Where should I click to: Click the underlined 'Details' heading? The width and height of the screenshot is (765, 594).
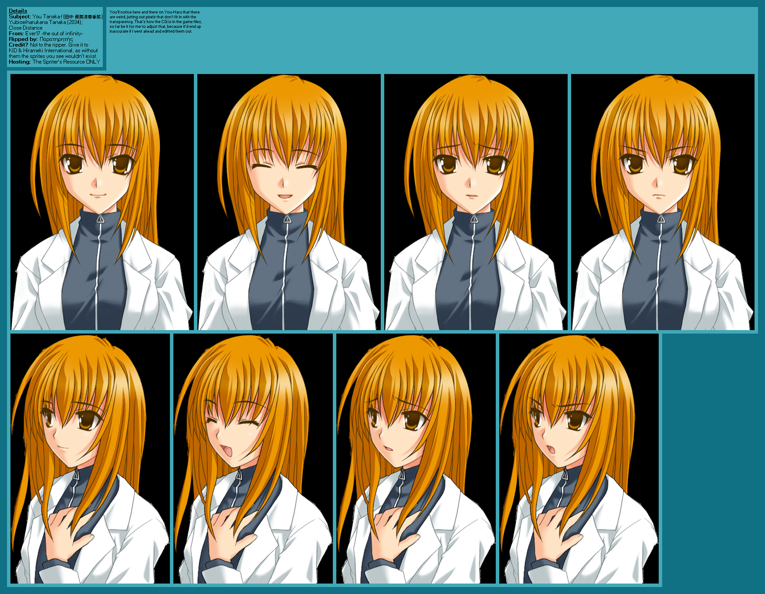click(18, 11)
